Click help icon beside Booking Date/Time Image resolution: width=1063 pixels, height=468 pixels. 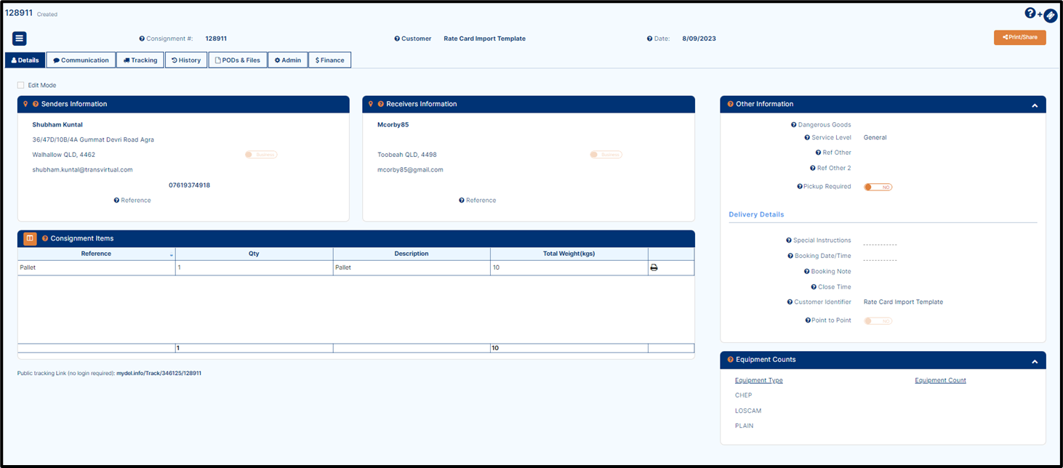tap(790, 256)
